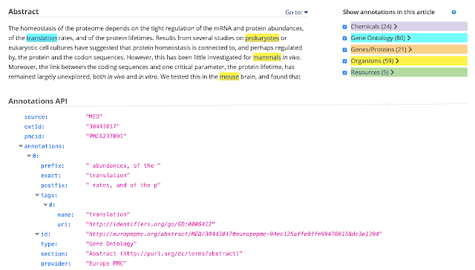Open the Go to dropdown
The height and width of the screenshot is (270, 475).
(x=297, y=13)
